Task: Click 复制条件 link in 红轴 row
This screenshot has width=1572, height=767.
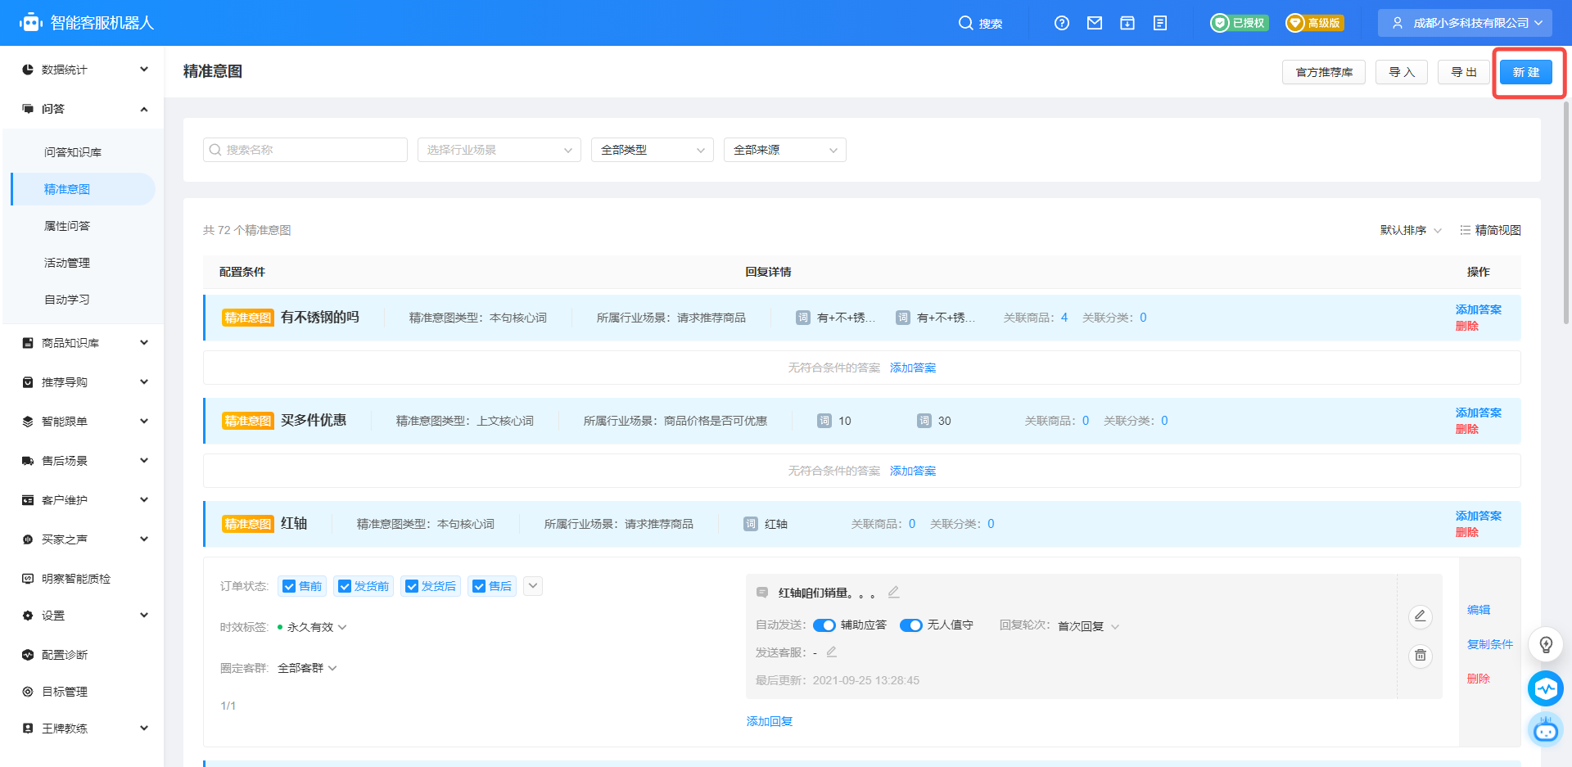Action: pos(1490,644)
